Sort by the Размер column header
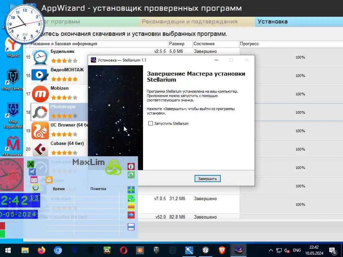Viewport: 343px width, 257px height. pos(180,44)
